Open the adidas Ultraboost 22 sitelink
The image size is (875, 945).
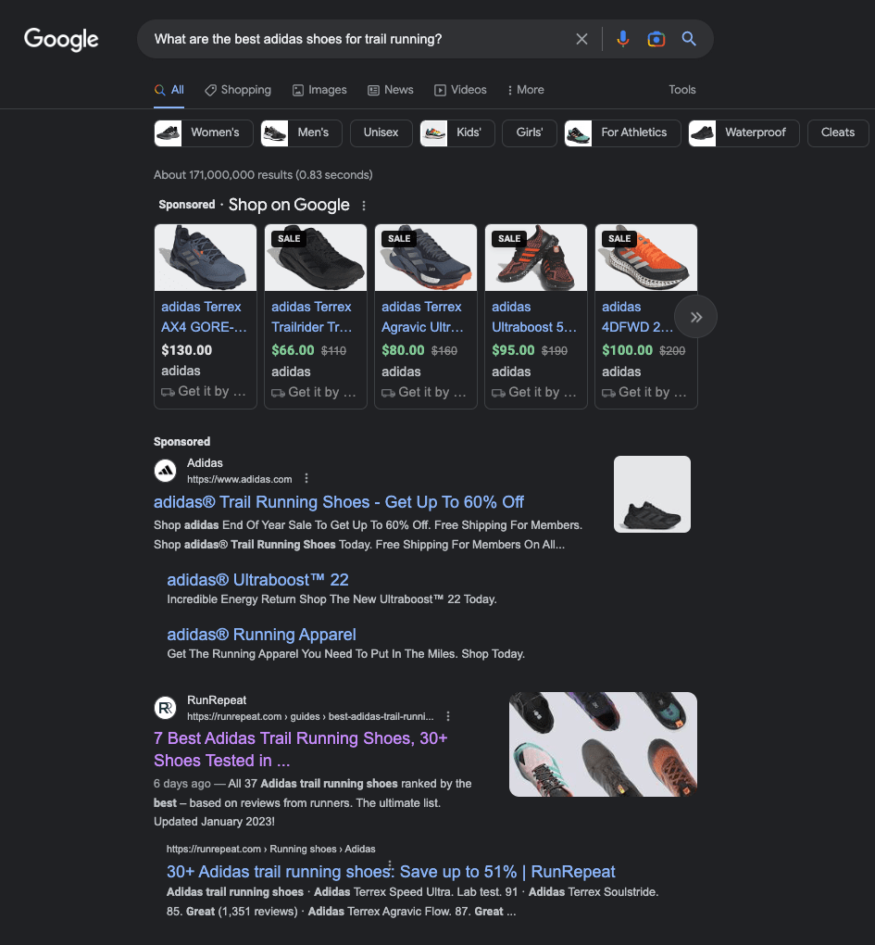[x=257, y=580]
